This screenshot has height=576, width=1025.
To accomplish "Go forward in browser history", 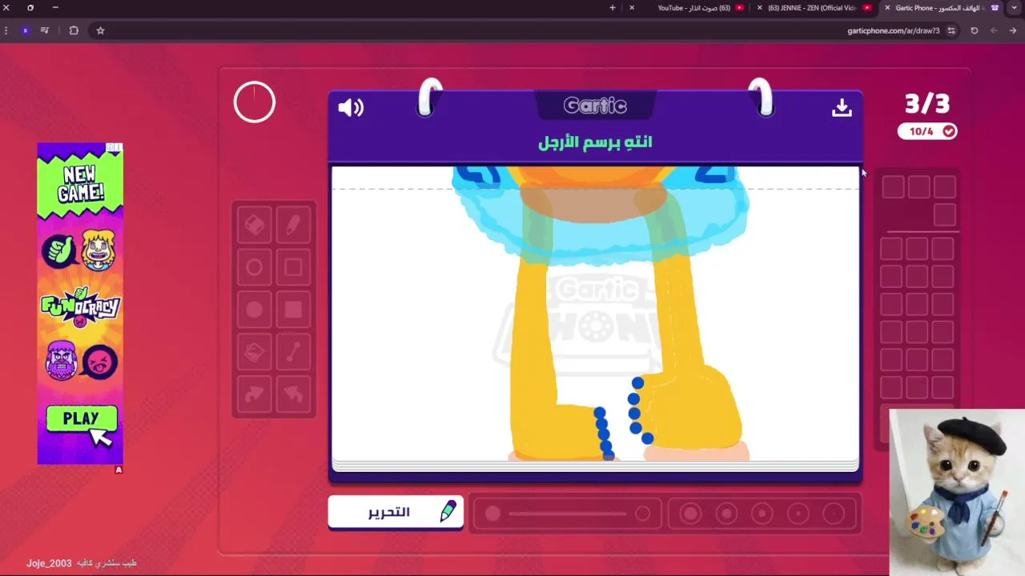I will click(994, 30).
